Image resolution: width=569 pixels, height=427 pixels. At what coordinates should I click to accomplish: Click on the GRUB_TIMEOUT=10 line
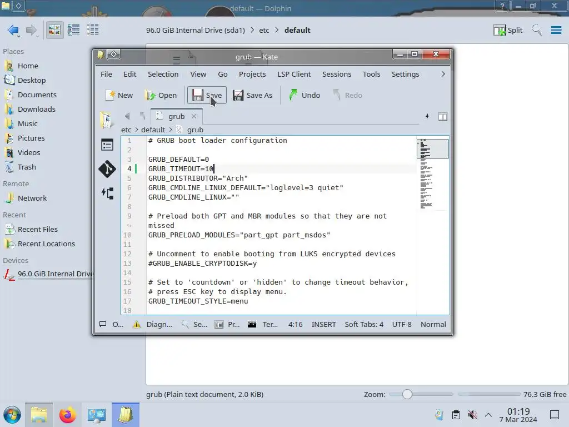(181, 169)
